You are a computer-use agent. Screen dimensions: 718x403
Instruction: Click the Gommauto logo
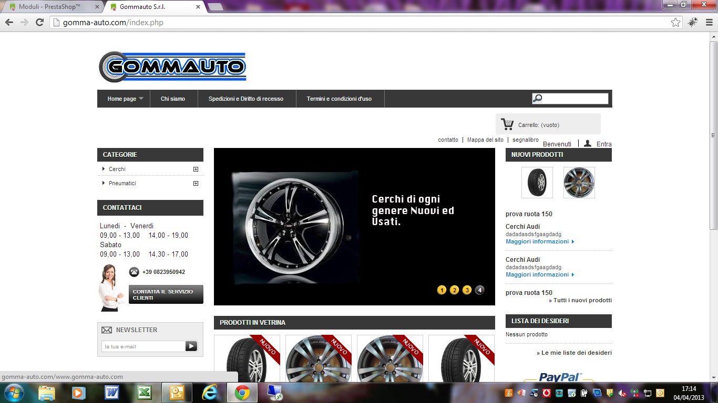(172, 67)
